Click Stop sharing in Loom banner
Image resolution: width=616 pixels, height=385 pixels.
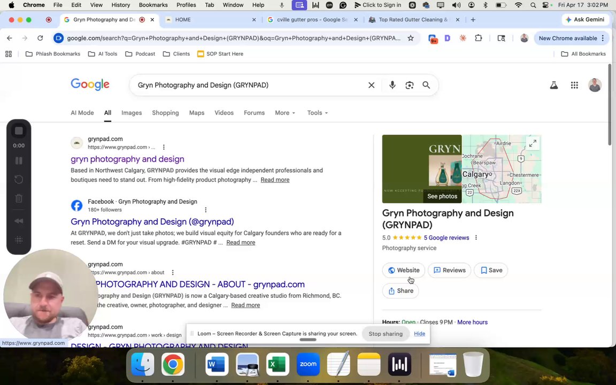click(x=386, y=334)
